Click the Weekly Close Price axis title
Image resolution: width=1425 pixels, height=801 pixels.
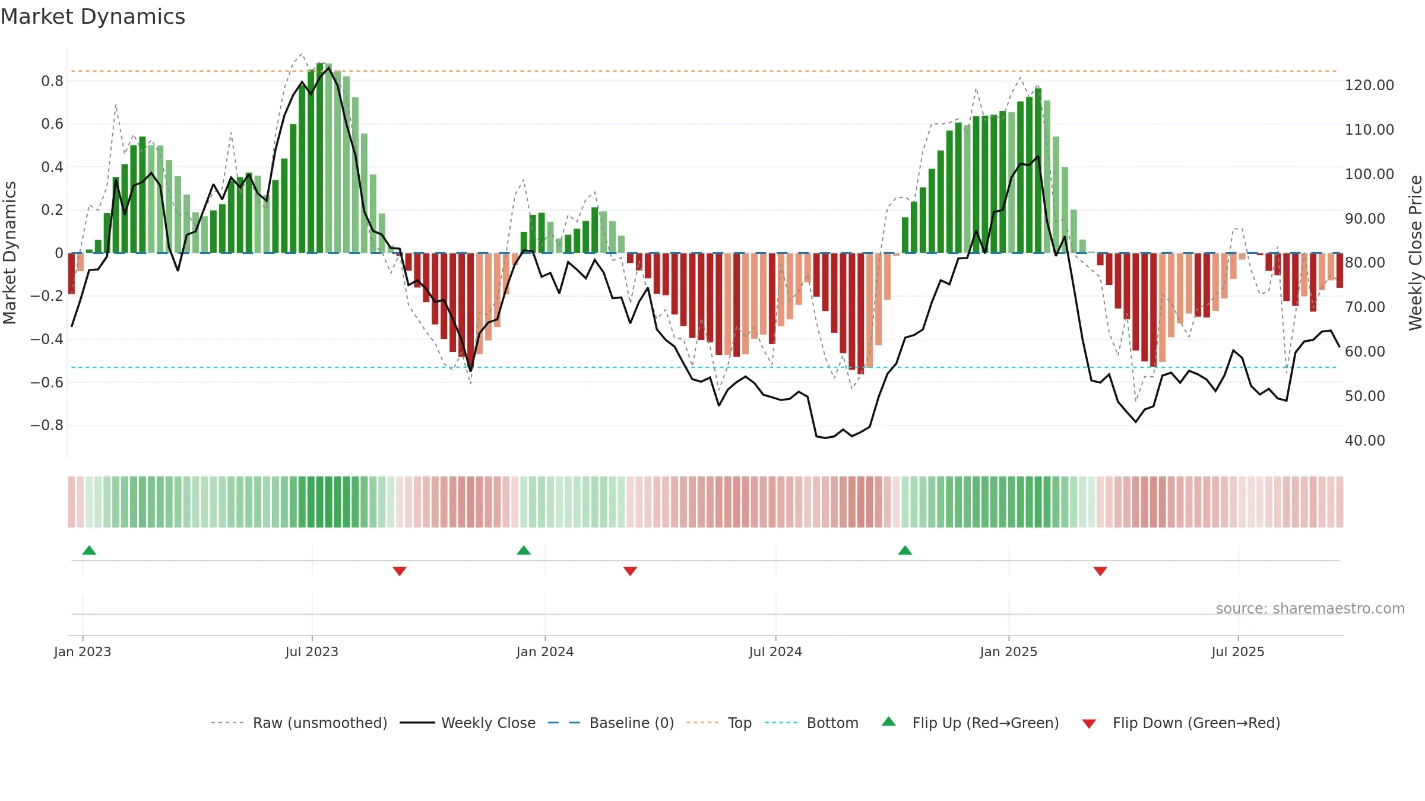1415,253
